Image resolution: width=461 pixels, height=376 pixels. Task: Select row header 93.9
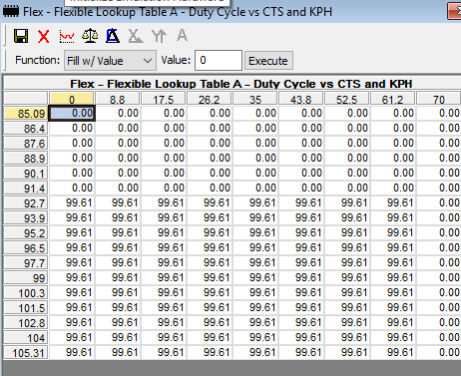(26, 218)
